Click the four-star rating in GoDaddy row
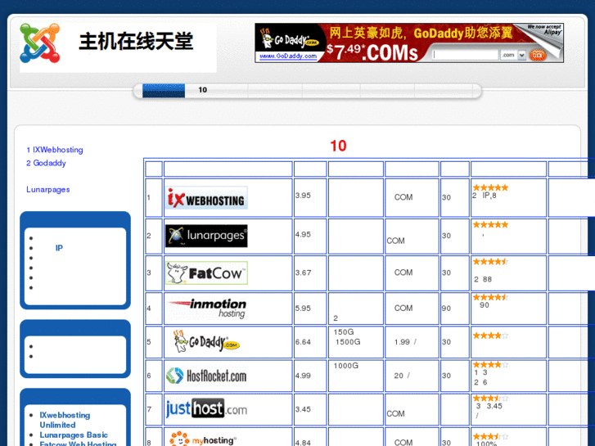Image resolution: width=595 pixels, height=446 pixels. point(490,336)
